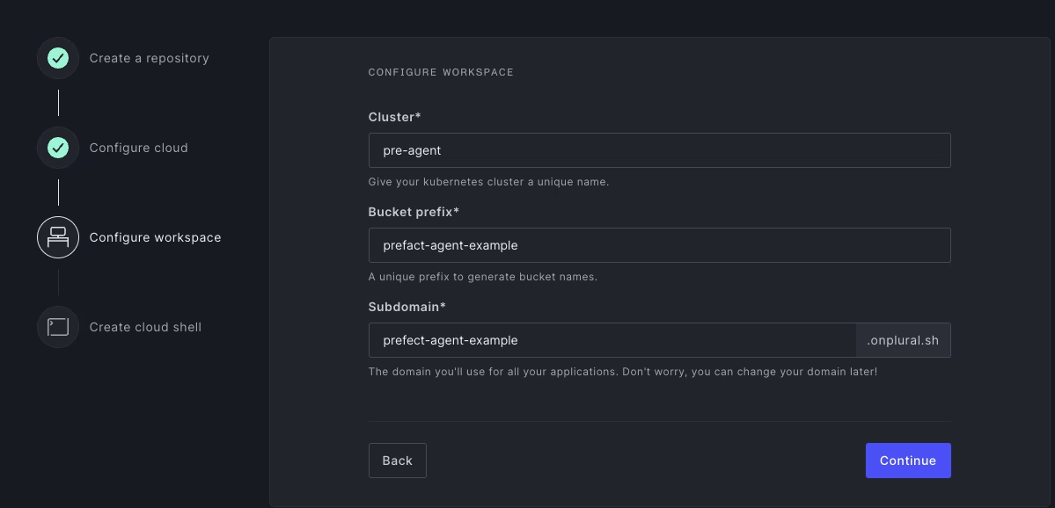Focus the Subdomain input field

(x=612, y=340)
